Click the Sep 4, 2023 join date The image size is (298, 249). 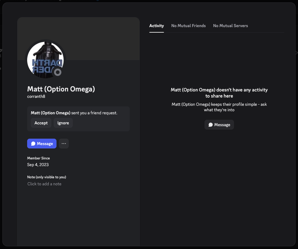click(x=38, y=165)
